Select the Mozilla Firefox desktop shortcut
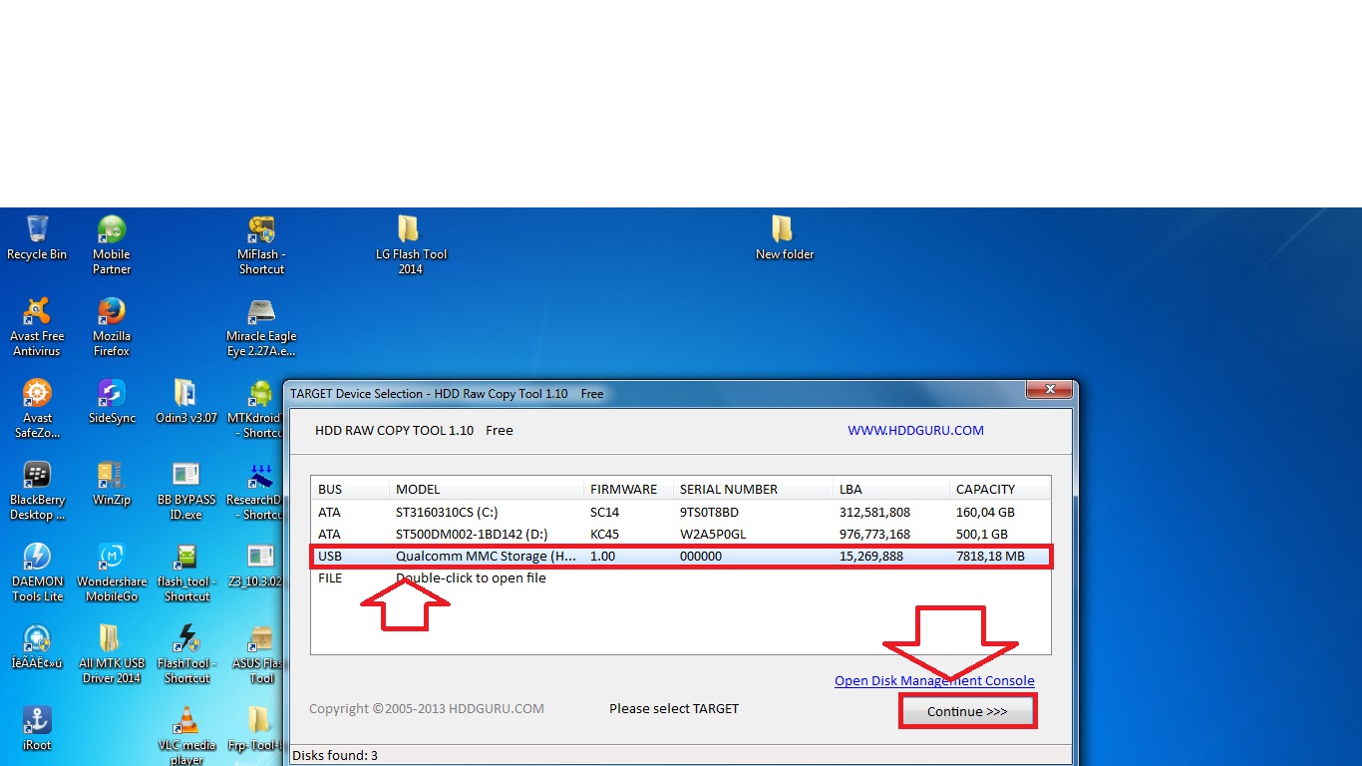 112,327
